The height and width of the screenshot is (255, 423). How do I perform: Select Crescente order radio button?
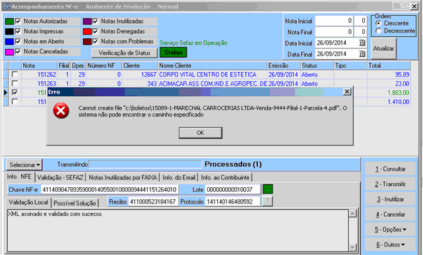(378, 23)
